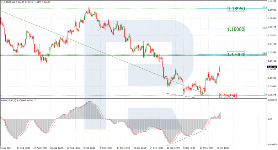Click the 14 Sep 12:00 time label
The height and width of the screenshot is (150, 278).
[123, 148]
